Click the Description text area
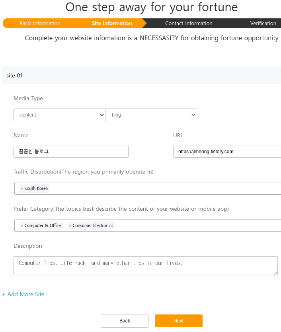The image size is (281, 332). (x=146, y=266)
